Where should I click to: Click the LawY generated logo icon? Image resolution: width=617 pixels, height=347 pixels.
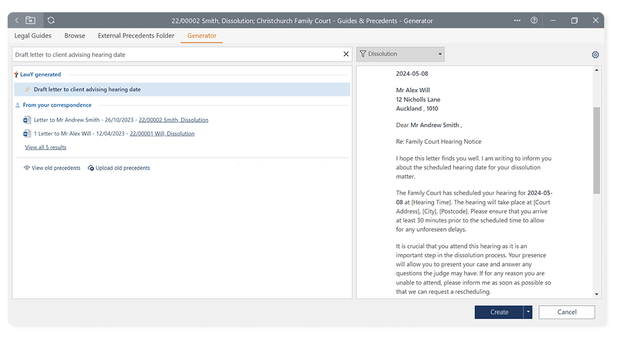click(16, 75)
